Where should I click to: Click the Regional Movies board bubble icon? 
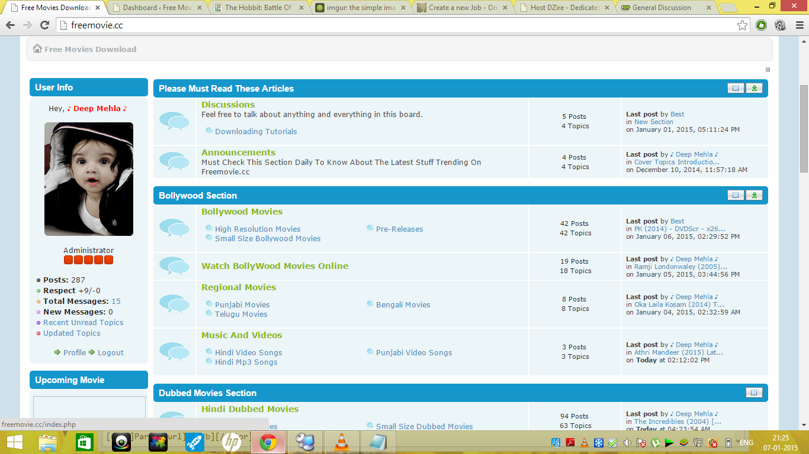pyautogui.click(x=174, y=303)
